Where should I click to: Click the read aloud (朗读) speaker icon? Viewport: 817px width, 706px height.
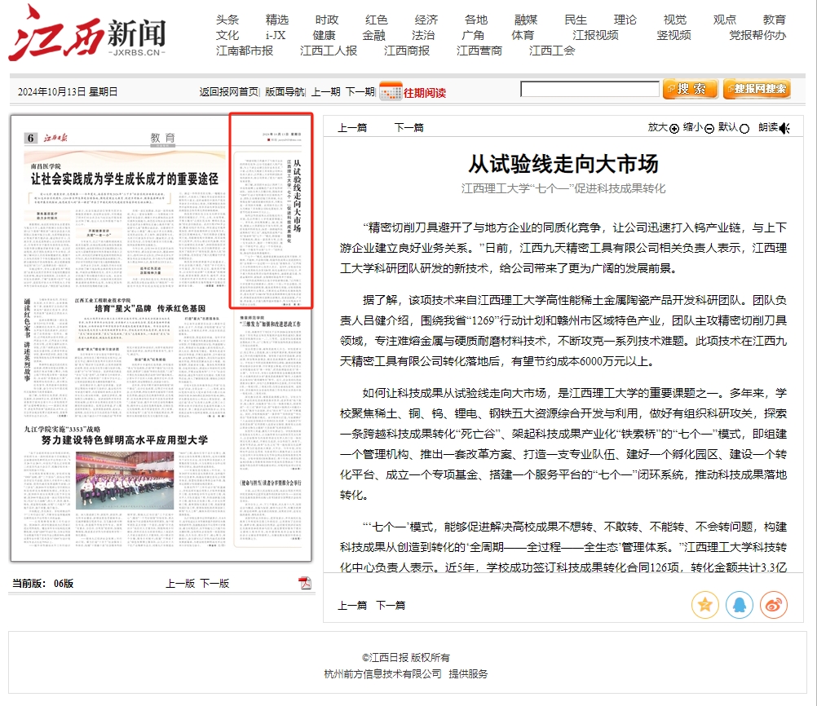pos(784,128)
